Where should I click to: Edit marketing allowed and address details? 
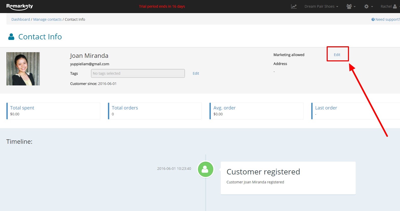[337, 55]
